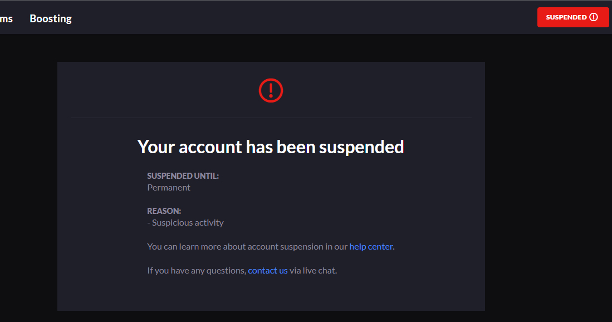The width and height of the screenshot is (612, 322).
Task: Follow the contact us link
Action: 268,271
